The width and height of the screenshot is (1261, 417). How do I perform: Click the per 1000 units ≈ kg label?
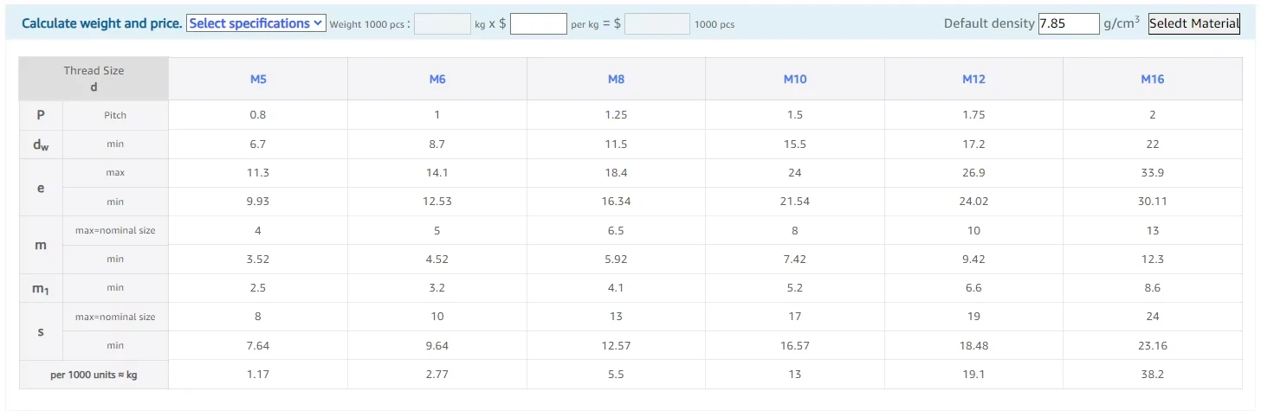click(x=94, y=375)
